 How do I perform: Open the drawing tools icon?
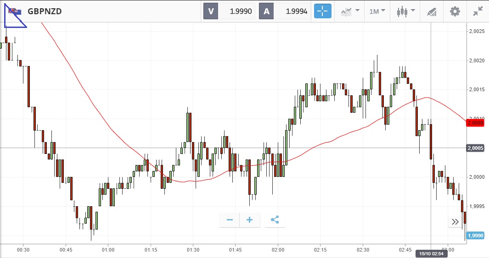click(x=432, y=11)
